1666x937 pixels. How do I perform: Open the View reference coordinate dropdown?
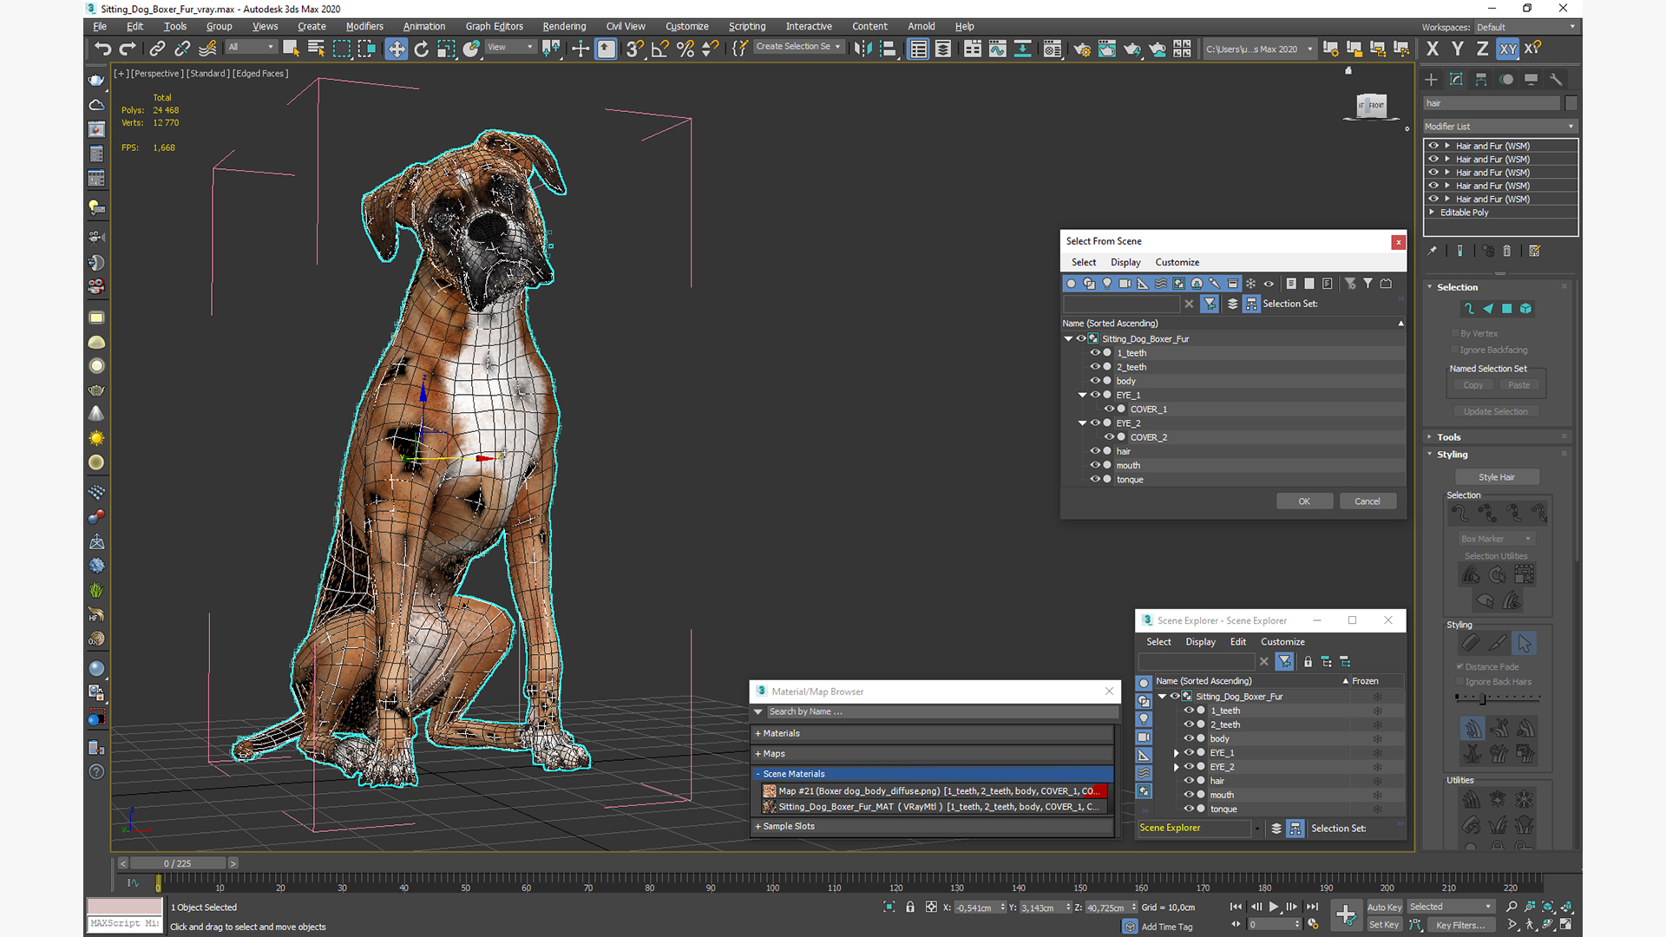[510, 47]
